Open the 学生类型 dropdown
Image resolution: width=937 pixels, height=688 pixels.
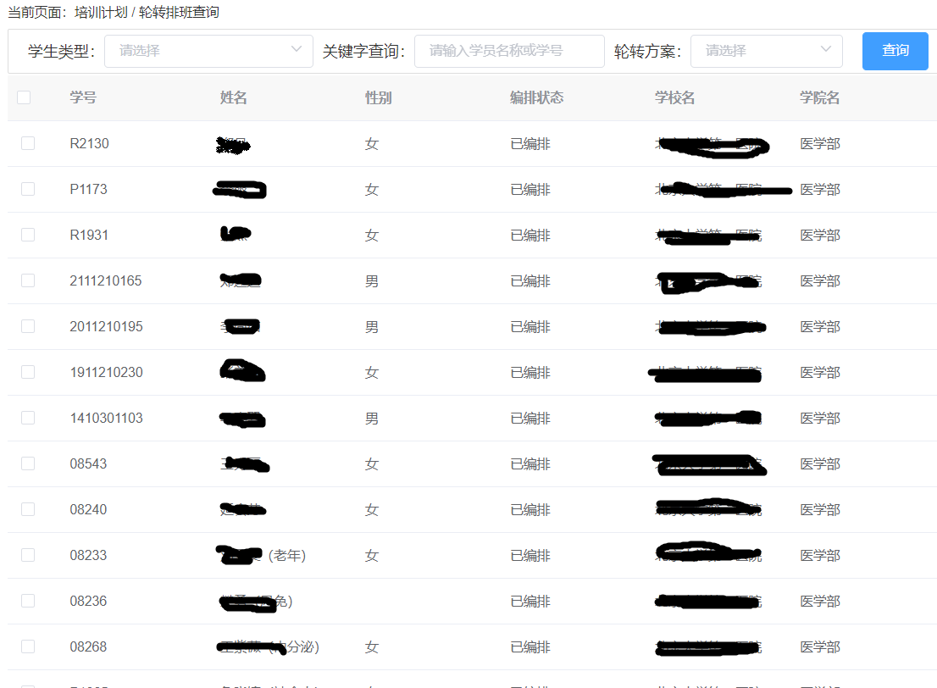[208, 51]
